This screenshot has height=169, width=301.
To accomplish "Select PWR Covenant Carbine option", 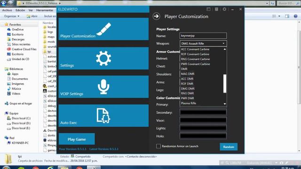I will (196, 64).
